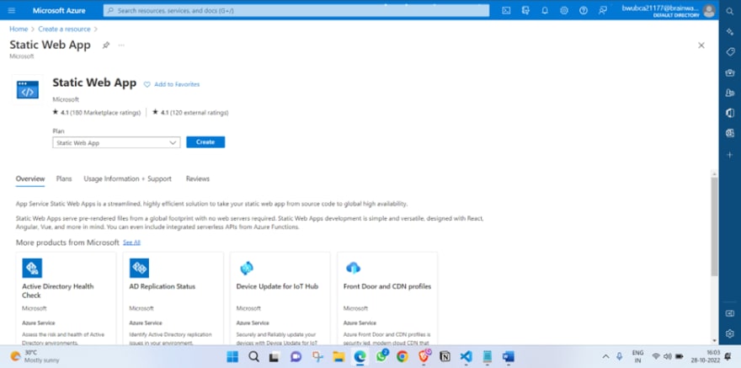Open Edge sidebar Microsoft Office icon
The width and height of the screenshot is (741, 368).
730,113
